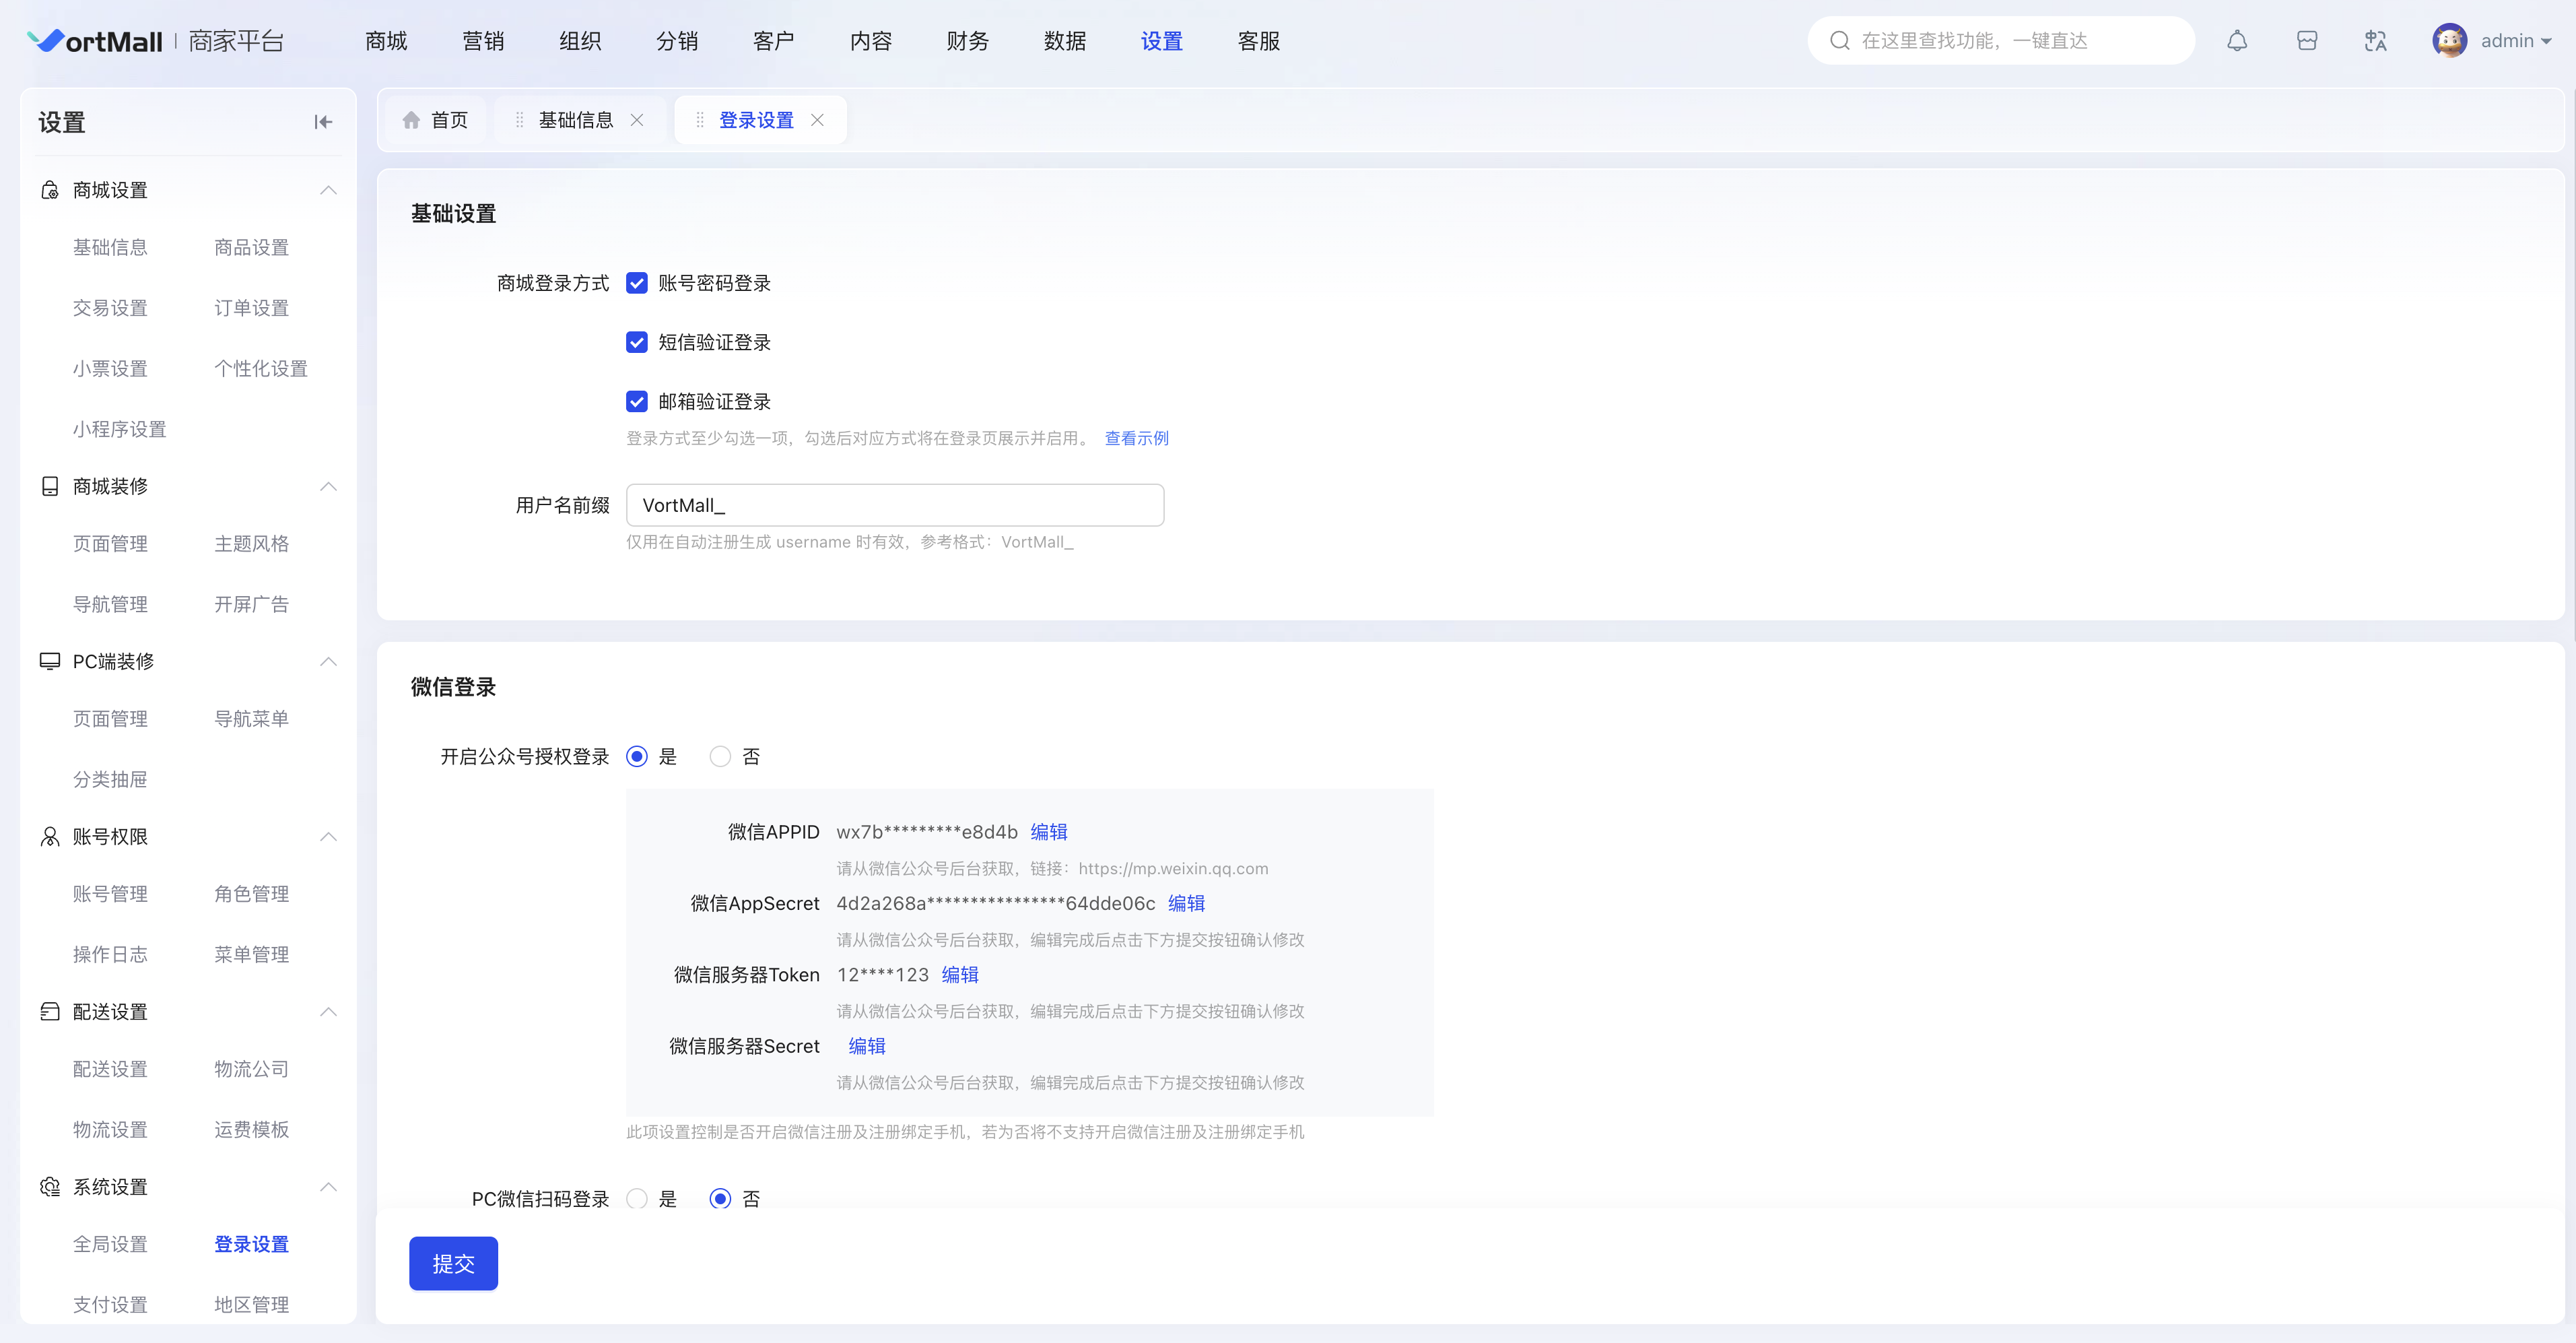The height and width of the screenshot is (1343, 2576).
Task: Open the language translation icon
Action: pos(2375,41)
